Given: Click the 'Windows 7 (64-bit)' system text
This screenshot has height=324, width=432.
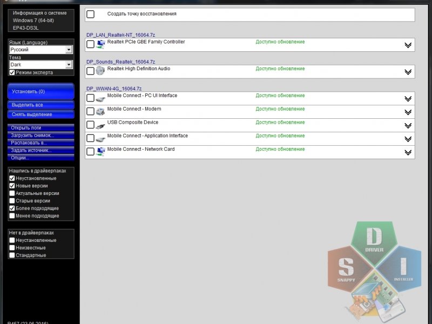Looking at the screenshot, I should (x=33, y=21).
